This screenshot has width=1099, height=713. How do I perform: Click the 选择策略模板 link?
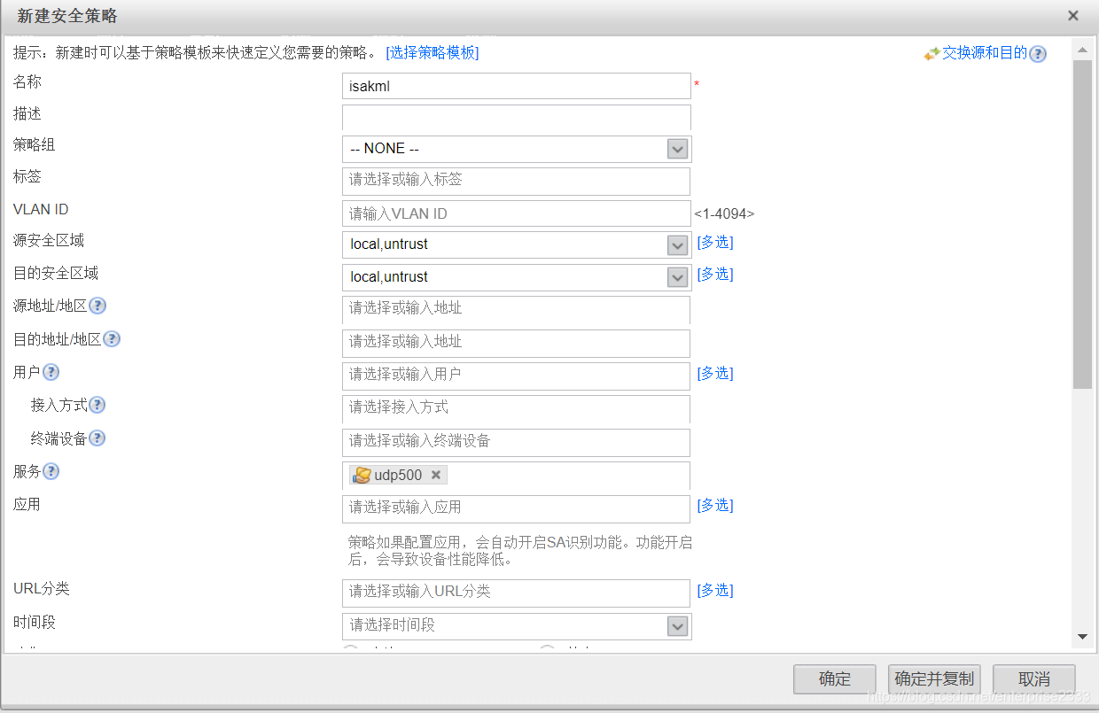(433, 53)
